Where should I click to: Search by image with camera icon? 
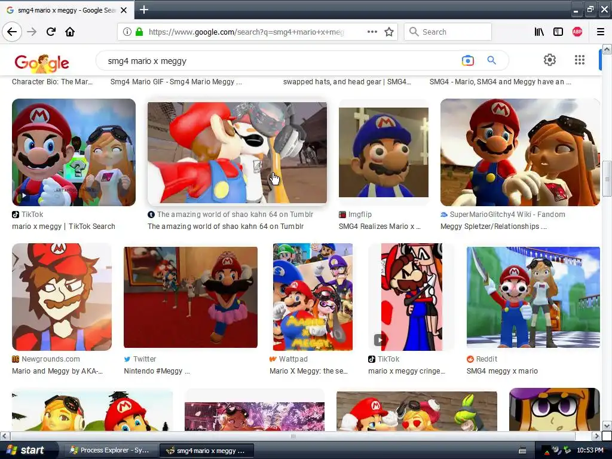[467, 60]
